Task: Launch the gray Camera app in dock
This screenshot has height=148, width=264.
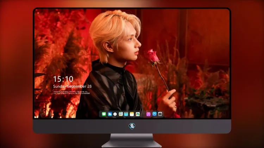Action: (x=160, y=114)
